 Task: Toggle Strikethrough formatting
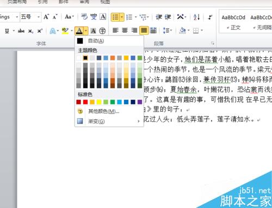(21, 31)
